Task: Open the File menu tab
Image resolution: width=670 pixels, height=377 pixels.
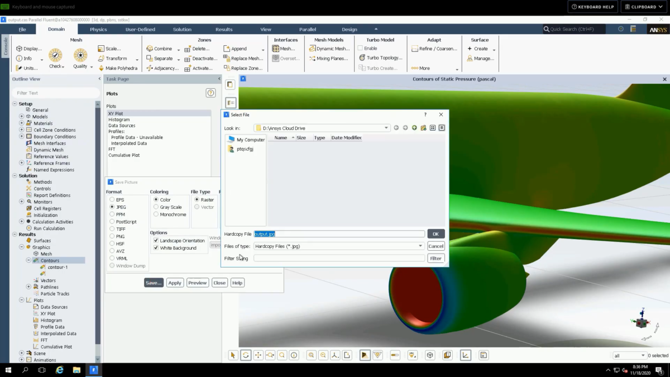Action: pos(22,30)
